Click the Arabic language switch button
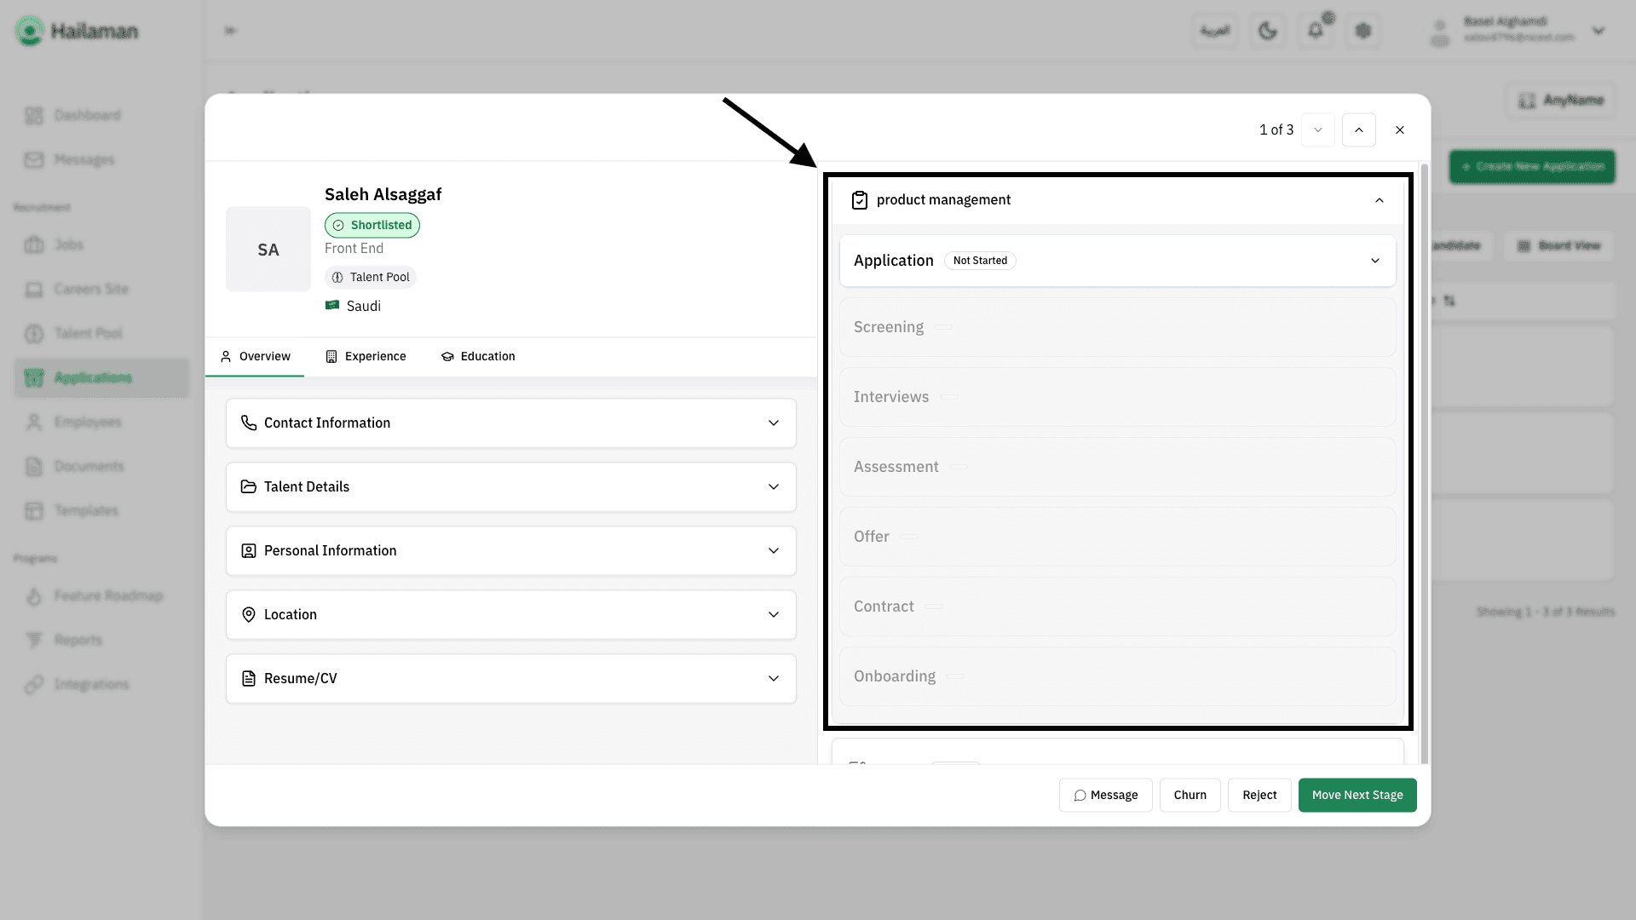The image size is (1636, 920). (x=1215, y=31)
